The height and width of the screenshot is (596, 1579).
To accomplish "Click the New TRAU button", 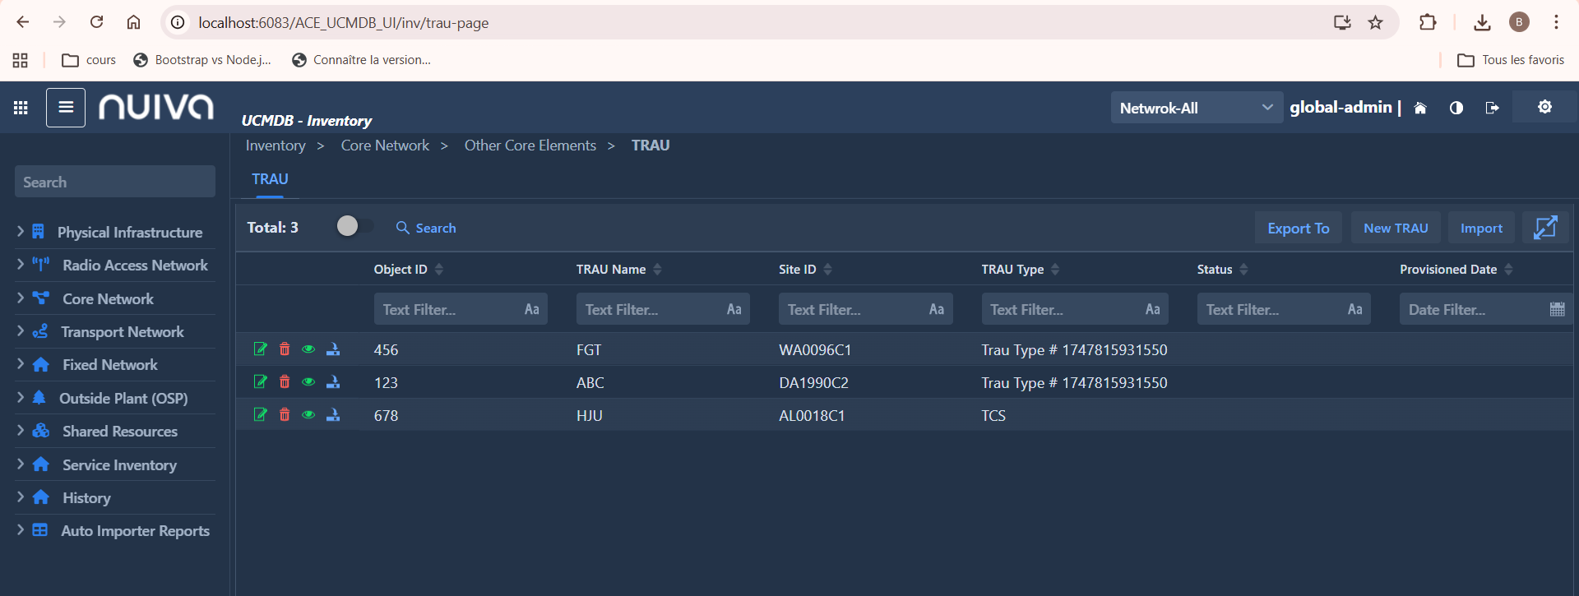I will 1395,228.
